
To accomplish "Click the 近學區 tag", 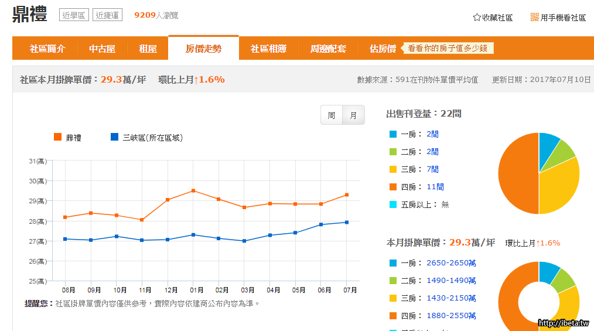I will point(74,15).
